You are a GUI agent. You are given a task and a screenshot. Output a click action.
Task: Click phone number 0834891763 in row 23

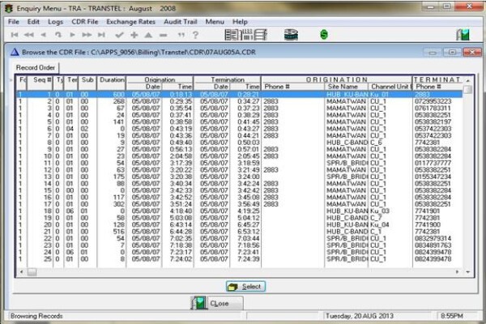433,245
